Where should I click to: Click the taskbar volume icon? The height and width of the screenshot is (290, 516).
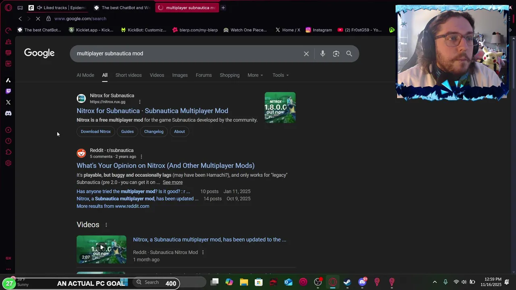(464, 282)
